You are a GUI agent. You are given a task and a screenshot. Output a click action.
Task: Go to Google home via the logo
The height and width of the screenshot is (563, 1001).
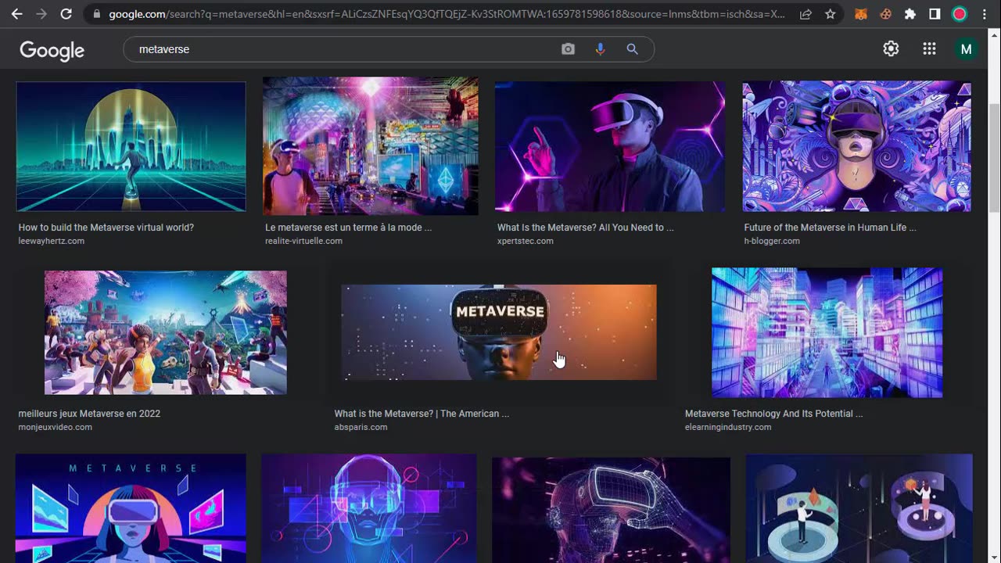tap(52, 51)
